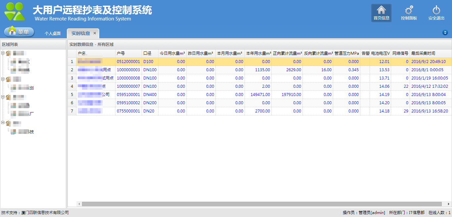Image resolution: width=452 pixels, height=217 pixels.
Task: Select account number 0595100001
Action: click(x=128, y=95)
